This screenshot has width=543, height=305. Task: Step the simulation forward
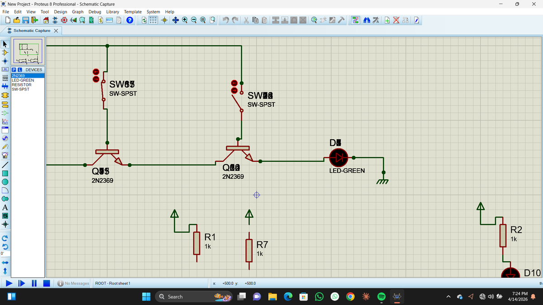point(21,284)
